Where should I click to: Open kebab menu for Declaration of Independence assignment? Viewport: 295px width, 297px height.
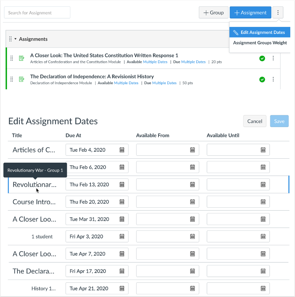273,79
